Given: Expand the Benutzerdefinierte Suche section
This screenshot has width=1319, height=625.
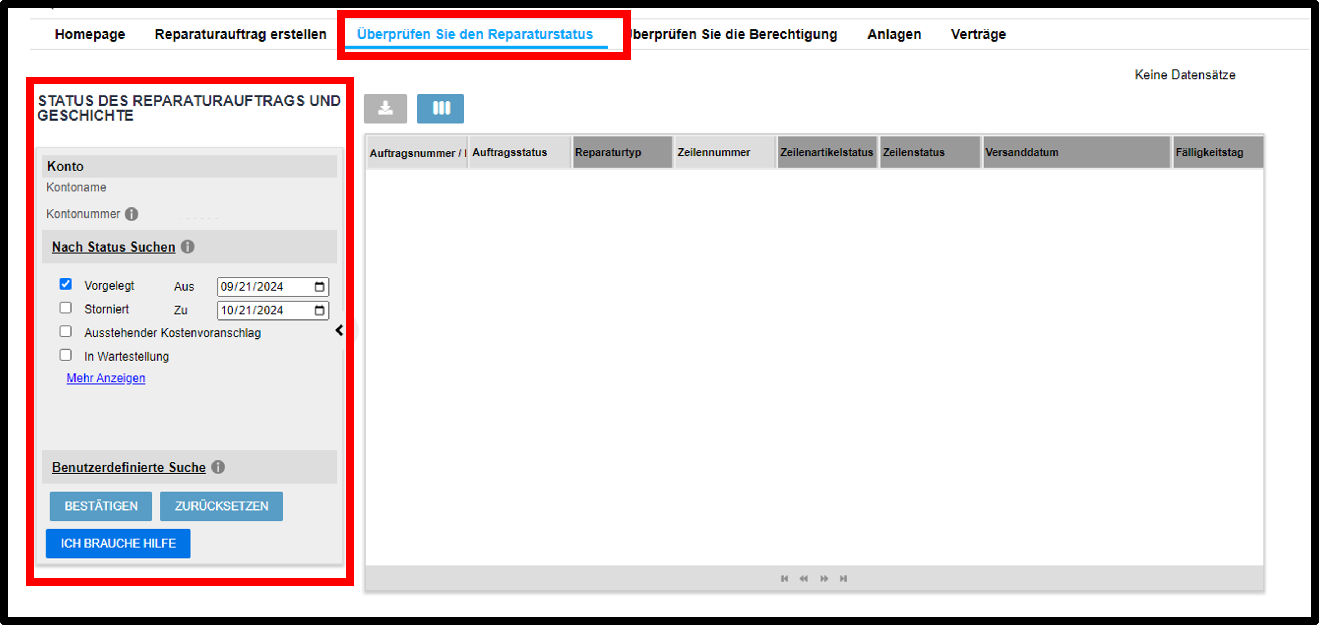Looking at the screenshot, I should [x=129, y=467].
